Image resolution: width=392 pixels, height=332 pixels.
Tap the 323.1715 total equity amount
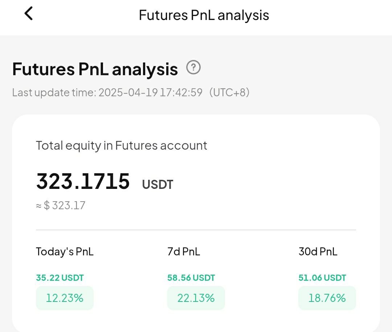[x=83, y=181]
